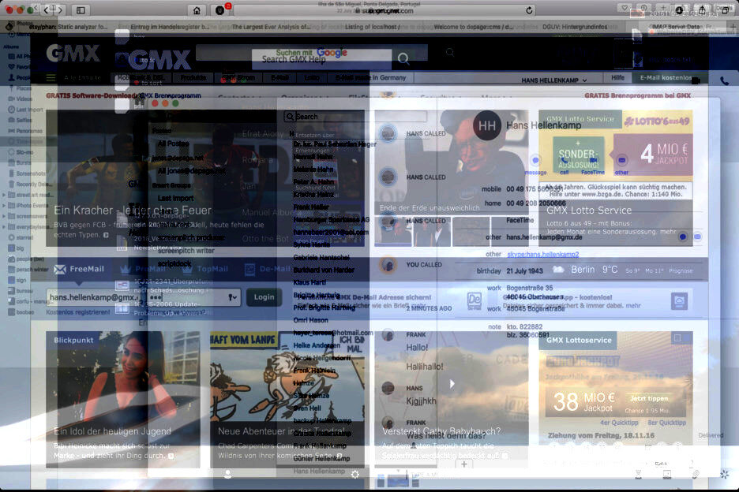Select contact Günter Hellenkamp in list
The height and width of the screenshot is (492, 739).
coord(321,459)
